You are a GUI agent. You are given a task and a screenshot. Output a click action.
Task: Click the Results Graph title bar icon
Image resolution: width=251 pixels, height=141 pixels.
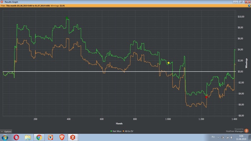(x=2, y=2)
